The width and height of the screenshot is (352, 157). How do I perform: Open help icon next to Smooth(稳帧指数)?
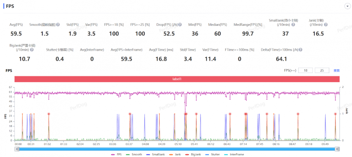(58, 24)
